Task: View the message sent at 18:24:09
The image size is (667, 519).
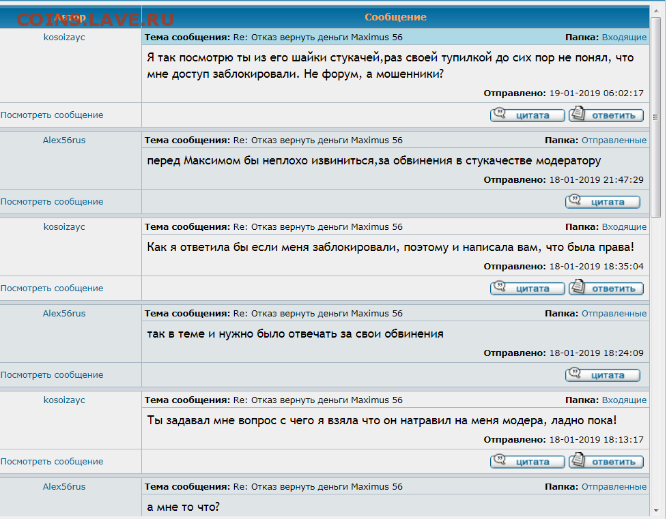Action: [x=52, y=375]
